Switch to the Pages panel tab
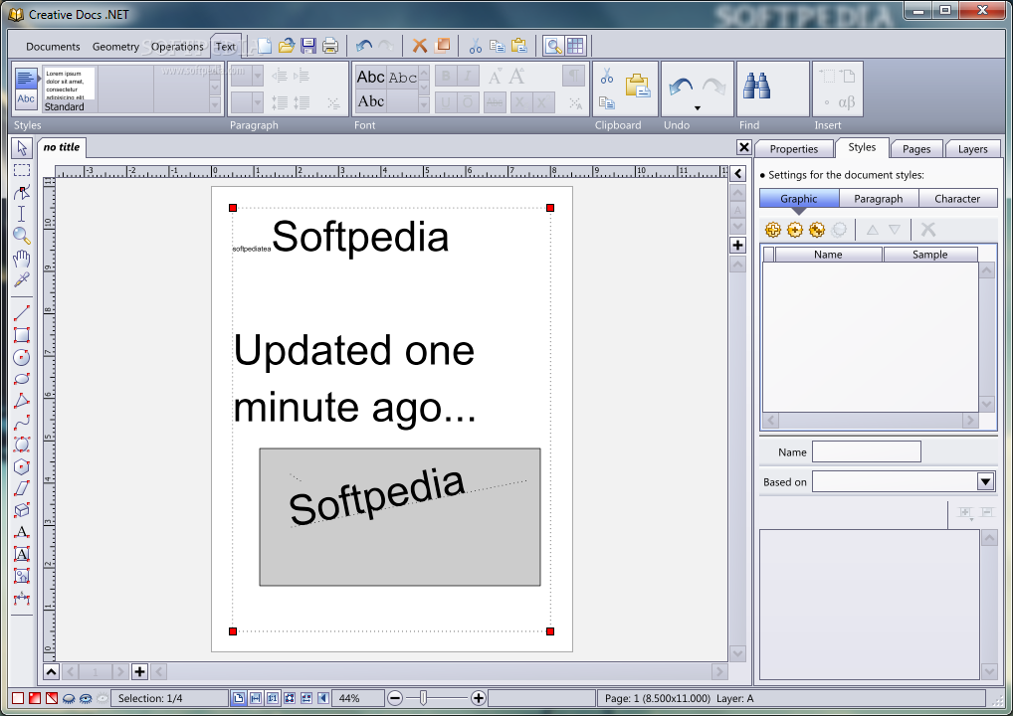The width and height of the screenshot is (1013, 716). [916, 148]
